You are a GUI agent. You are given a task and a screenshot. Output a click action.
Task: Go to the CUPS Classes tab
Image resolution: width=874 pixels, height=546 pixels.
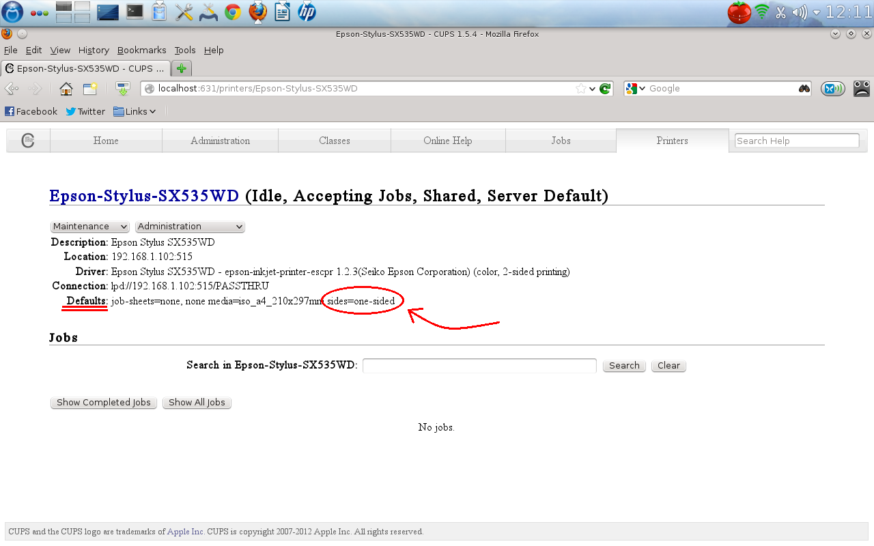(335, 141)
